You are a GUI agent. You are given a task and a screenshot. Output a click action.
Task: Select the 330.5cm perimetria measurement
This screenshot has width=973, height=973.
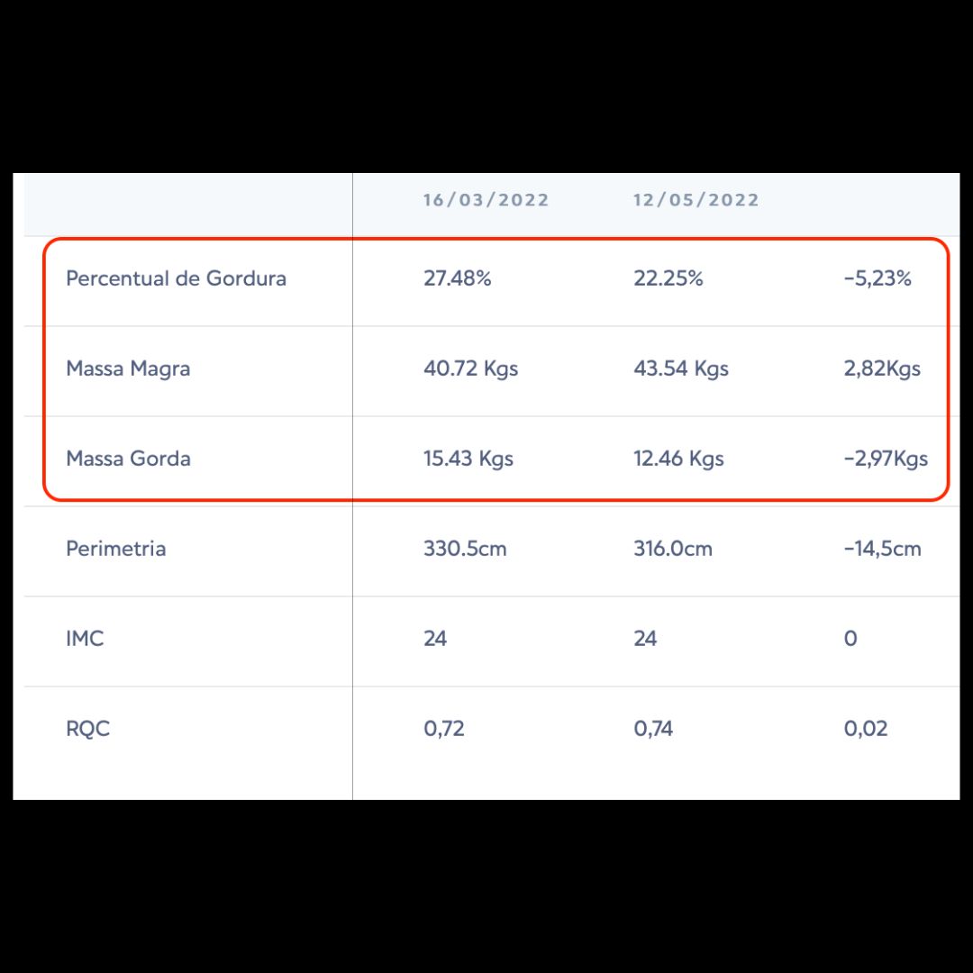[465, 549]
